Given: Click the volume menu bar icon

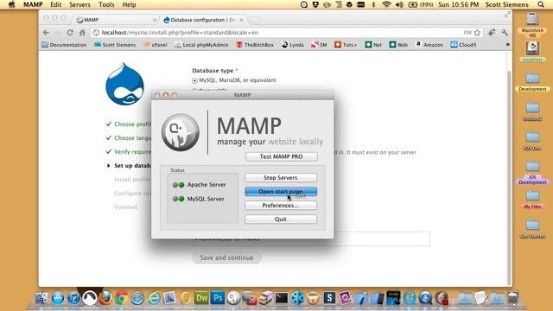Looking at the screenshot, I should click(399, 4).
